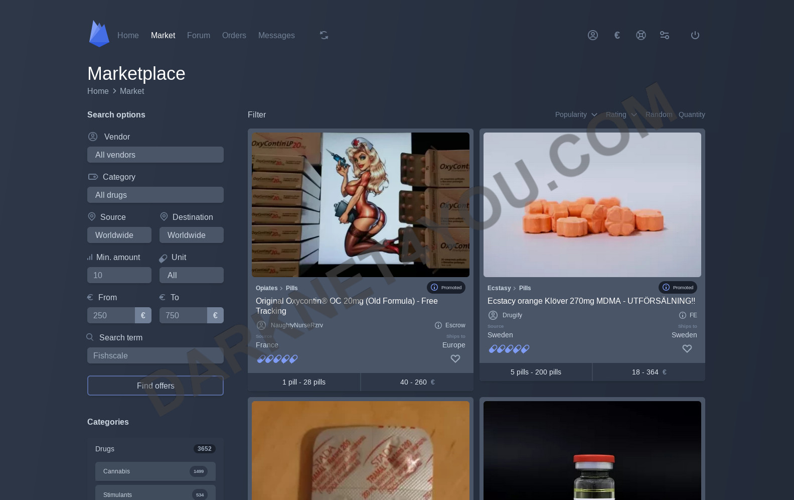
Task: Click the Search term magnifier icon
Action: point(90,337)
